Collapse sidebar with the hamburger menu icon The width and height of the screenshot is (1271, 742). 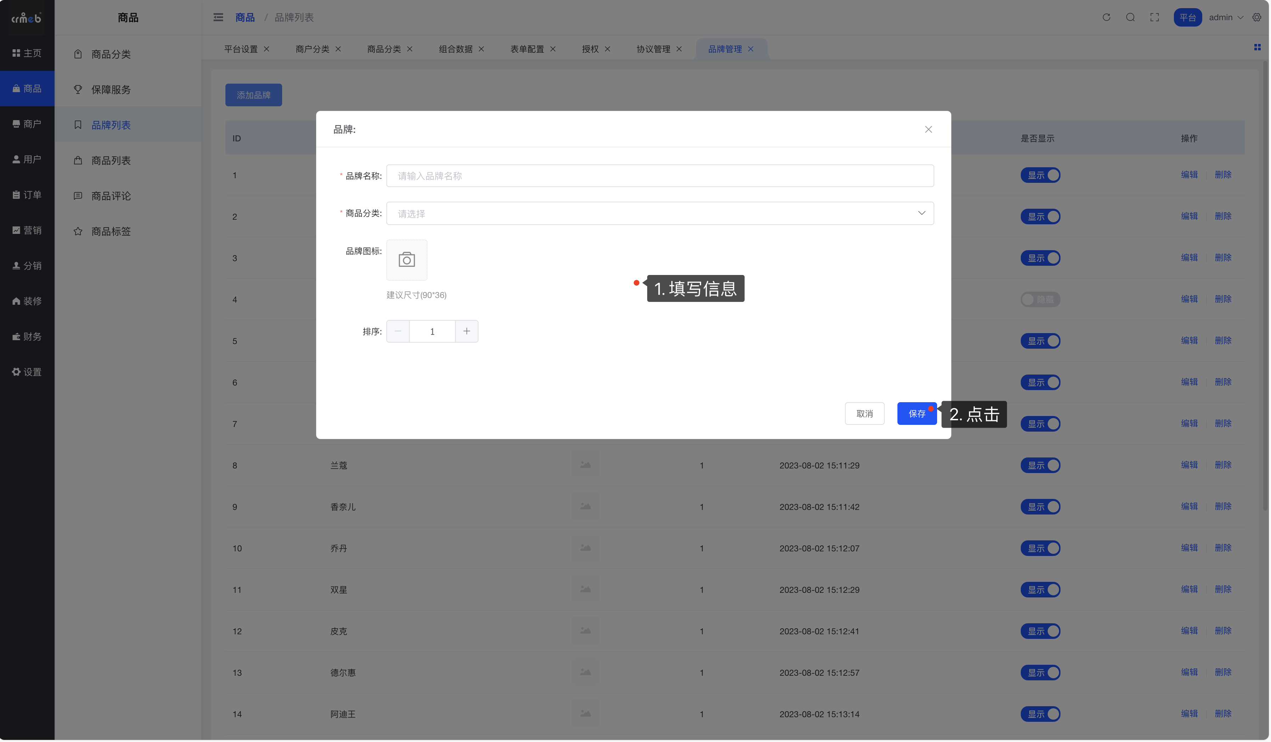[x=218, y=17]
